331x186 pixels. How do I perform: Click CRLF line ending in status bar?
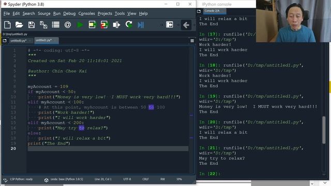pos(145,179)
